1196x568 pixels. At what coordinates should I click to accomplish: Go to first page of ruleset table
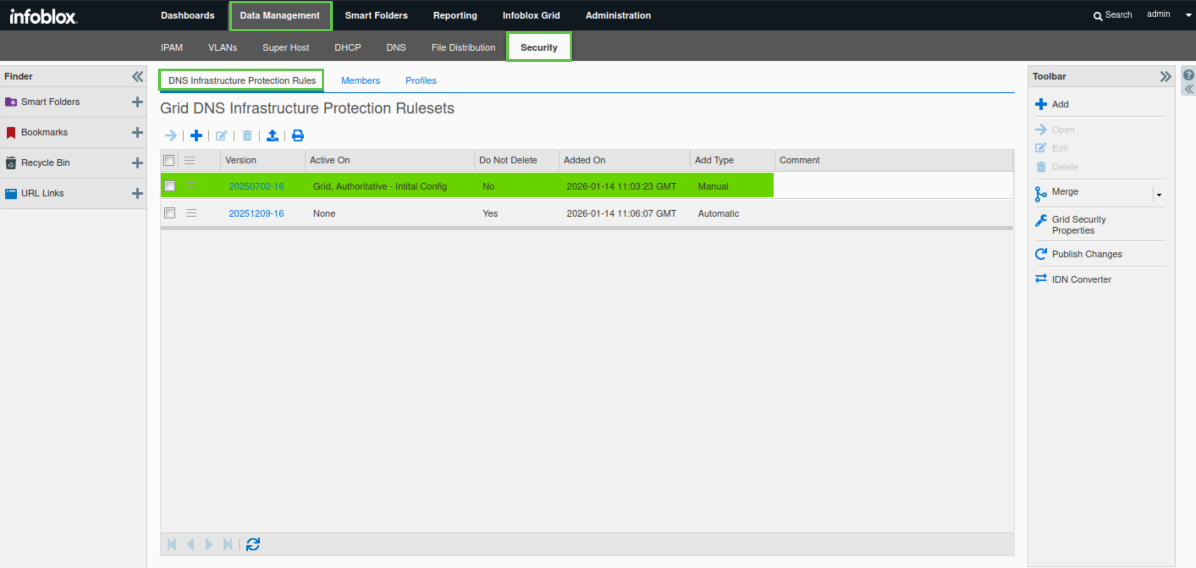tap(172, 544)
